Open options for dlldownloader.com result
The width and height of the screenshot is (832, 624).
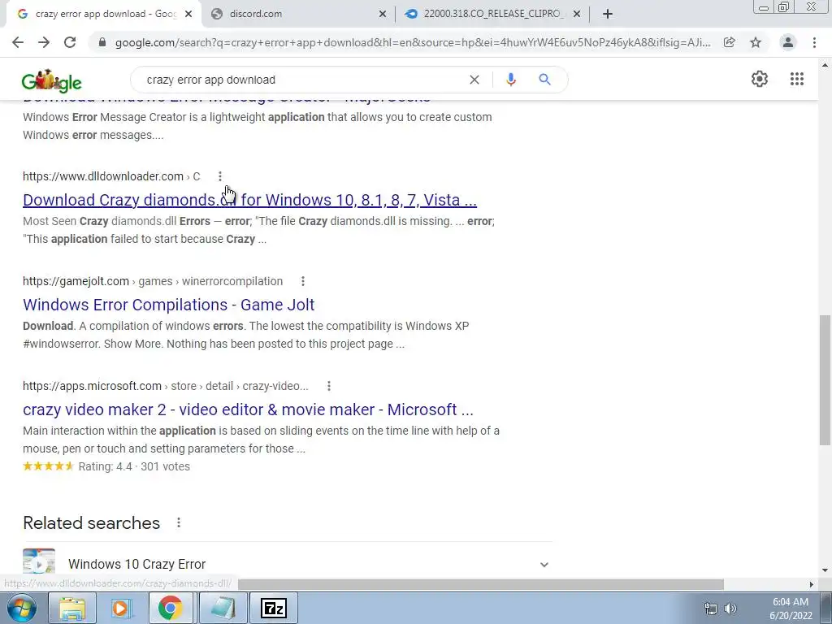click(x=220, y=176)
